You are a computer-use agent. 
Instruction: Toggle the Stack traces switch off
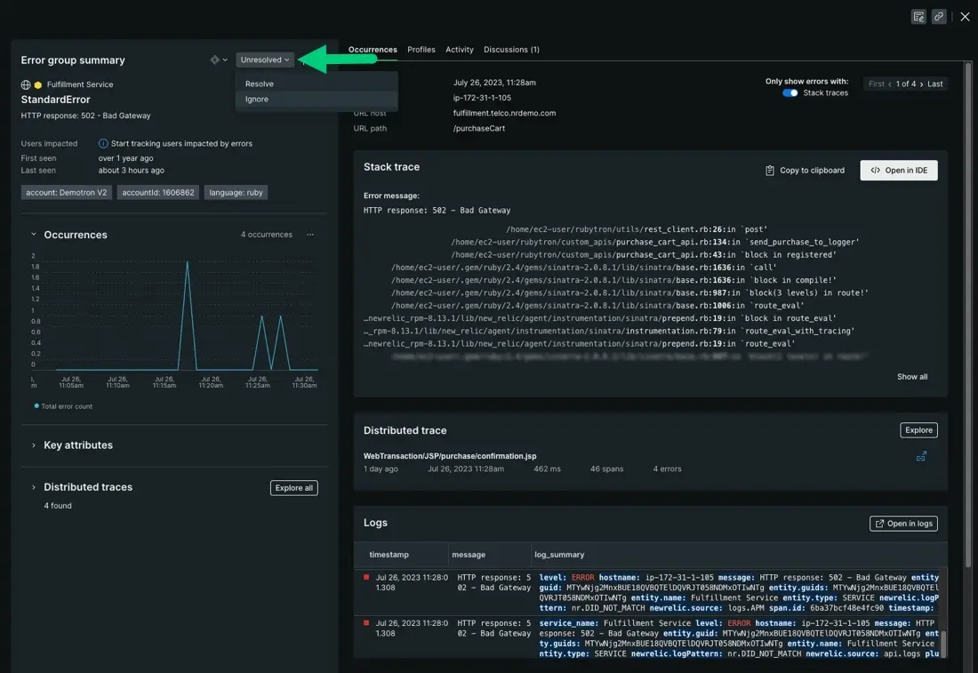[x=790, y=93]
